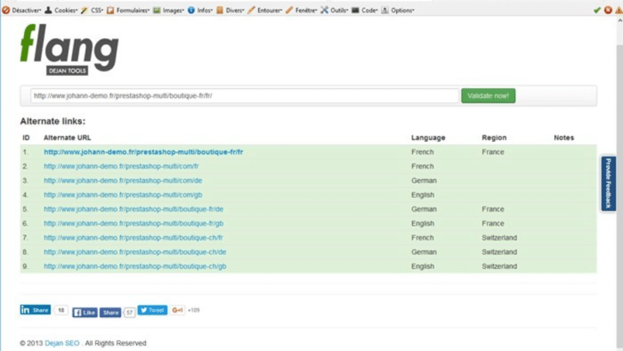The width and height of the screenshot is (623, 351).
Task: Open the Infos toolbar menu
Action: click(x=200, y=10)
